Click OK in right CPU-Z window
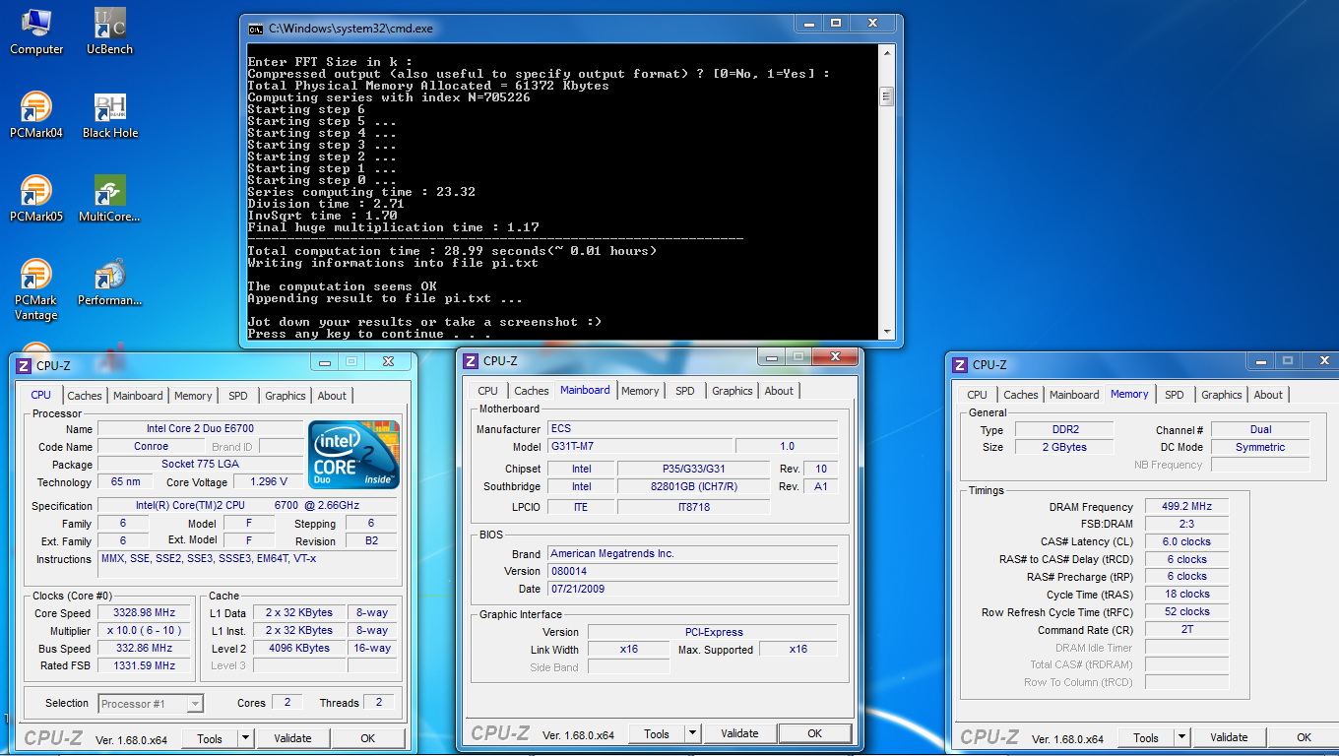The width and height of the screenshot is (1339, 756). (x=1304, y=737)
